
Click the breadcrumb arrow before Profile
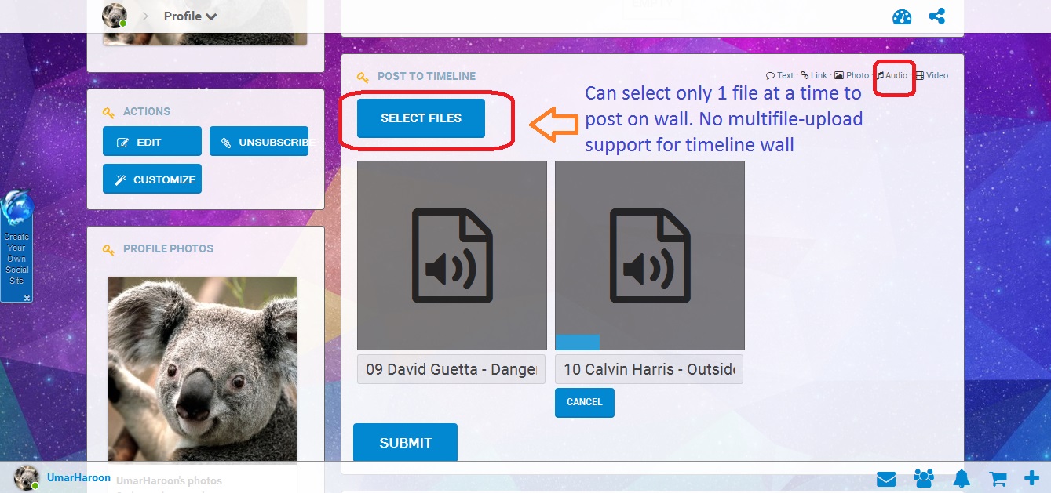click(146, 16)
